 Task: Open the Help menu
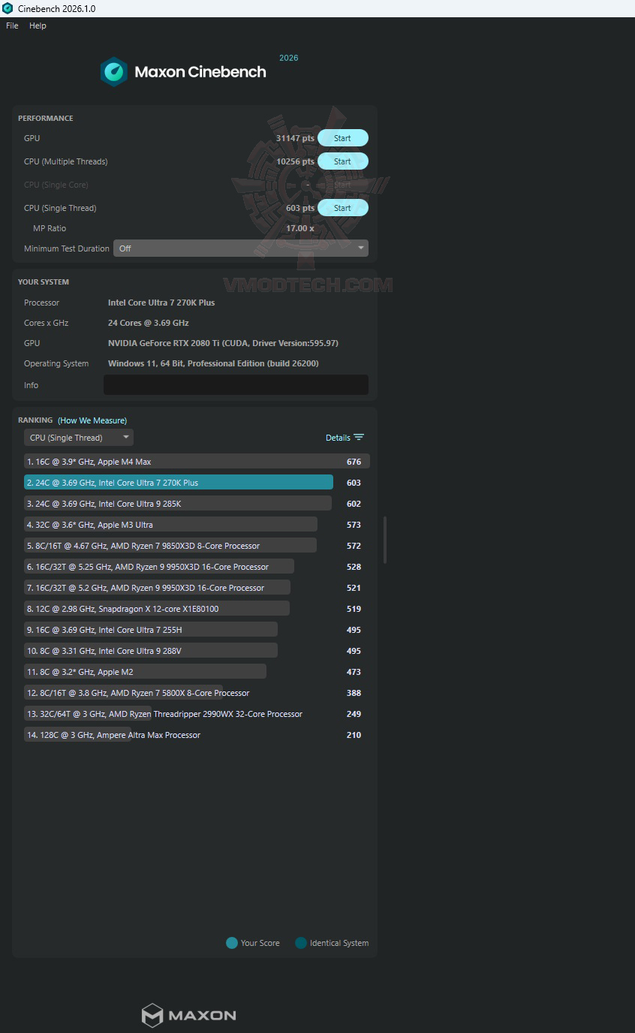(x=38, y=26)
